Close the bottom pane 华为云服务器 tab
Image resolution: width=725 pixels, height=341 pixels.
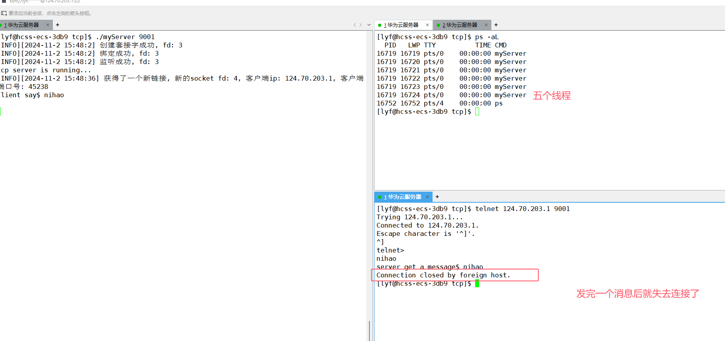[x=427, y=197]
